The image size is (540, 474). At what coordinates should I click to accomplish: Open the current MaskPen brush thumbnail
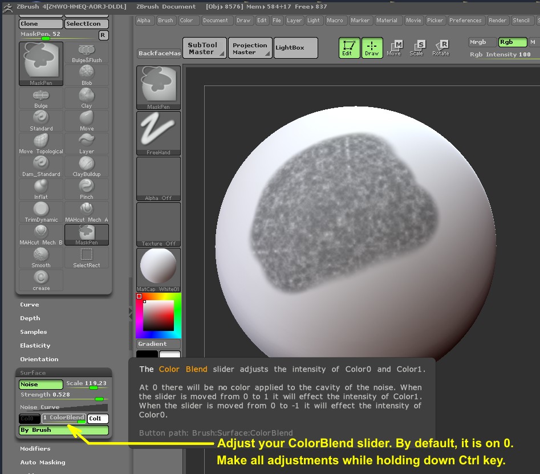coord(159,88)
